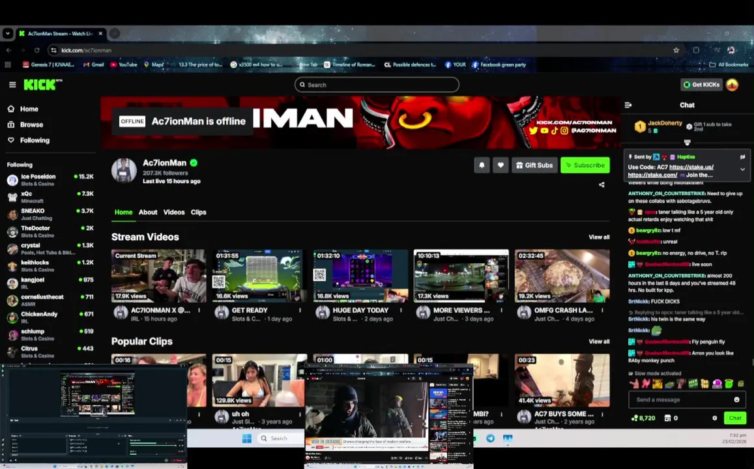Image resolution: width=754 pixels, height=469 pixels.
Task: Open options menu for GET READY video
Action: (x=300, y=311)
